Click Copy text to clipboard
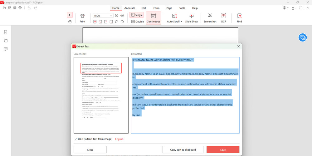This screenshot has width=312, height=156. point(183,150)
